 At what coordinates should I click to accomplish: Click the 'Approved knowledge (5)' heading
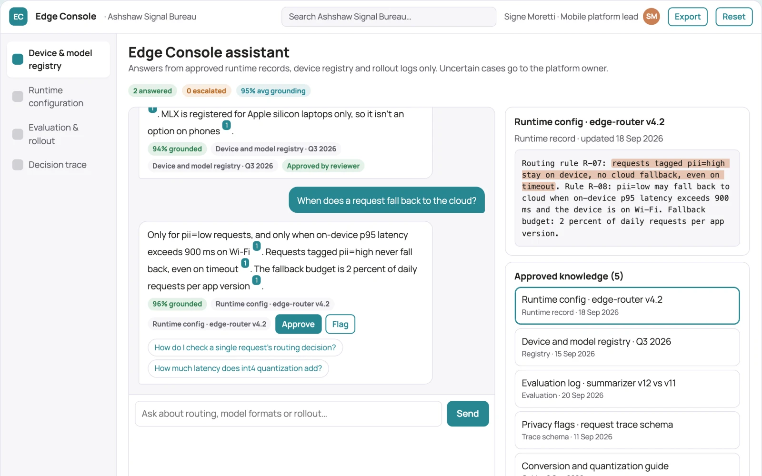pyautogui.click(x=569, y=277)
